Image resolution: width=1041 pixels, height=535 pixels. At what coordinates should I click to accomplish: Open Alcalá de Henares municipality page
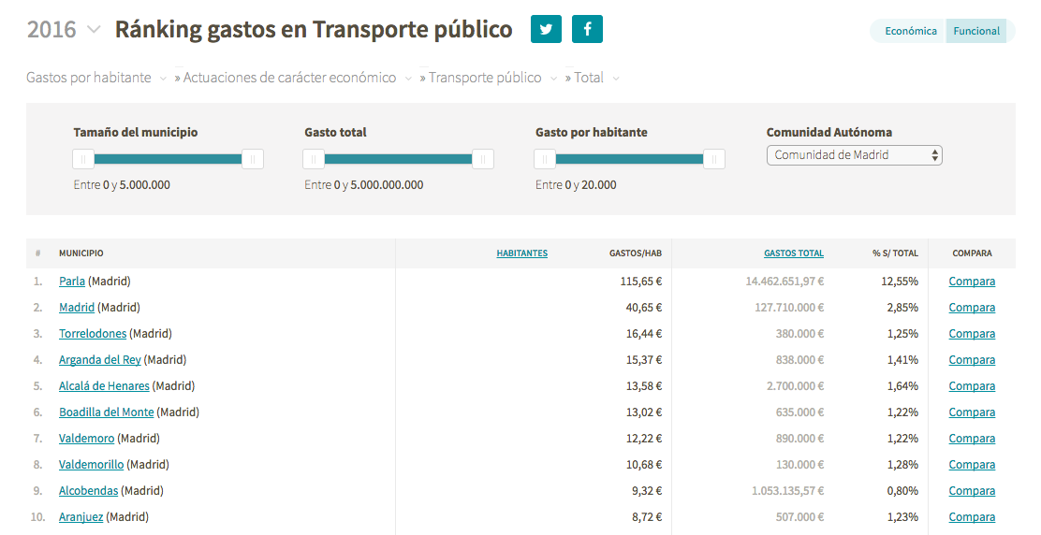pyautogui.click(x=104, y=386)
